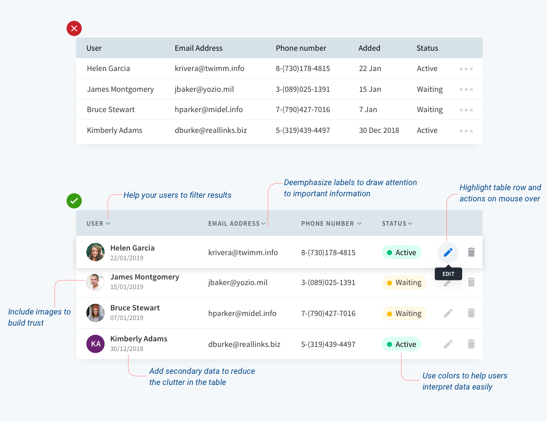
Task: Click the yellow Waiting badge for Bruce Stewart
Action: tap(404, 313)
